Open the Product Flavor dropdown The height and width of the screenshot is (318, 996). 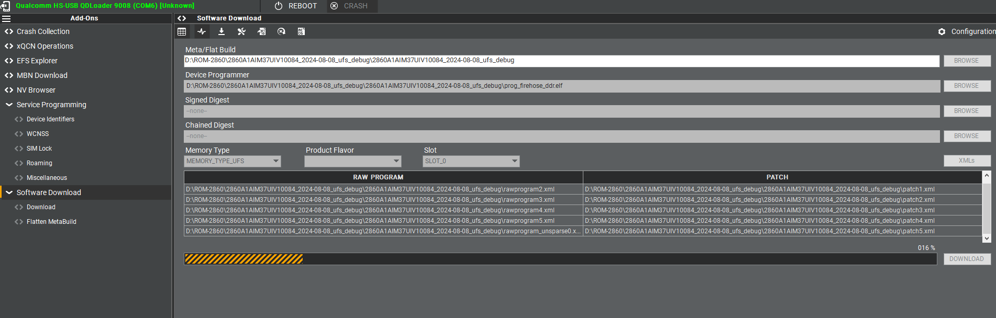click(x=353, y=161)
